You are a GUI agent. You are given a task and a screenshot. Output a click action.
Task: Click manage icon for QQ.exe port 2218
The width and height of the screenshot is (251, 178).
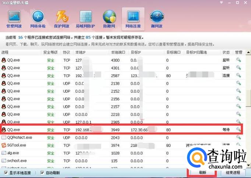coord(238,114)
